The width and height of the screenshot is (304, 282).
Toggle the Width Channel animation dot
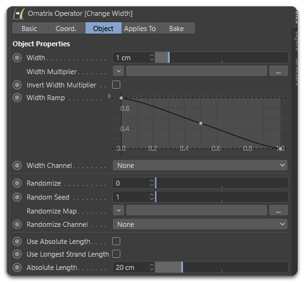pos(17,165)
